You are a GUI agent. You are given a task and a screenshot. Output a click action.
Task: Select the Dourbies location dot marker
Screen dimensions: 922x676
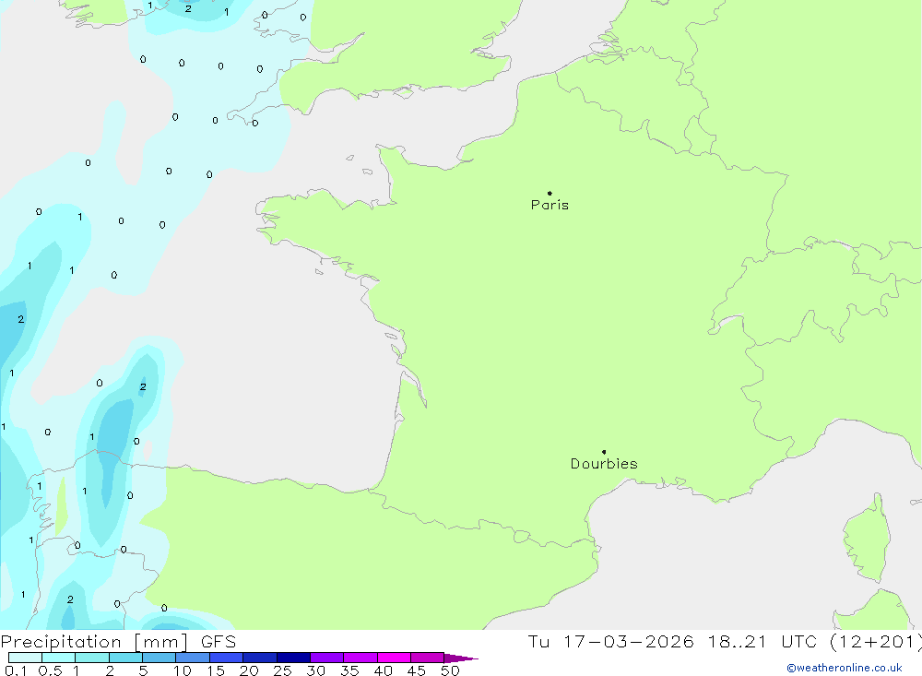[604, 452]
